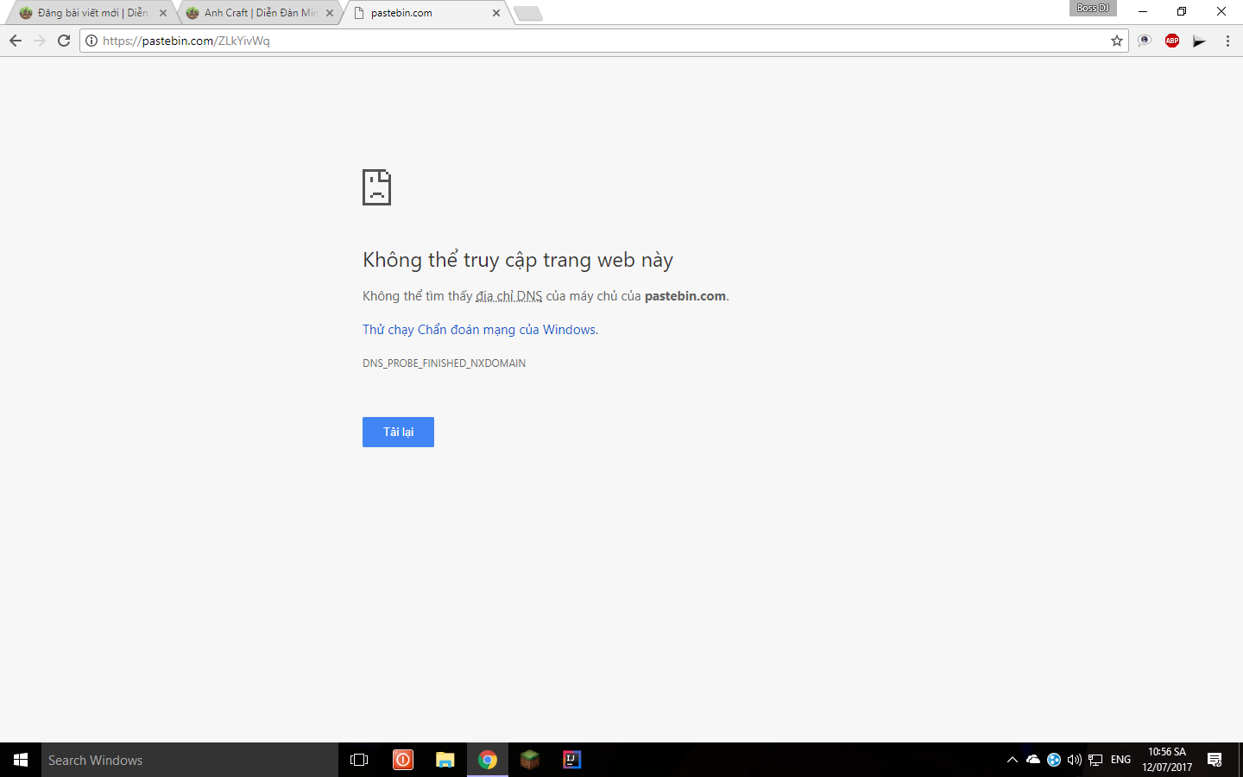Open the Chrome three-dot menu
1243x777 pixels.
(x=1227, y=41)
